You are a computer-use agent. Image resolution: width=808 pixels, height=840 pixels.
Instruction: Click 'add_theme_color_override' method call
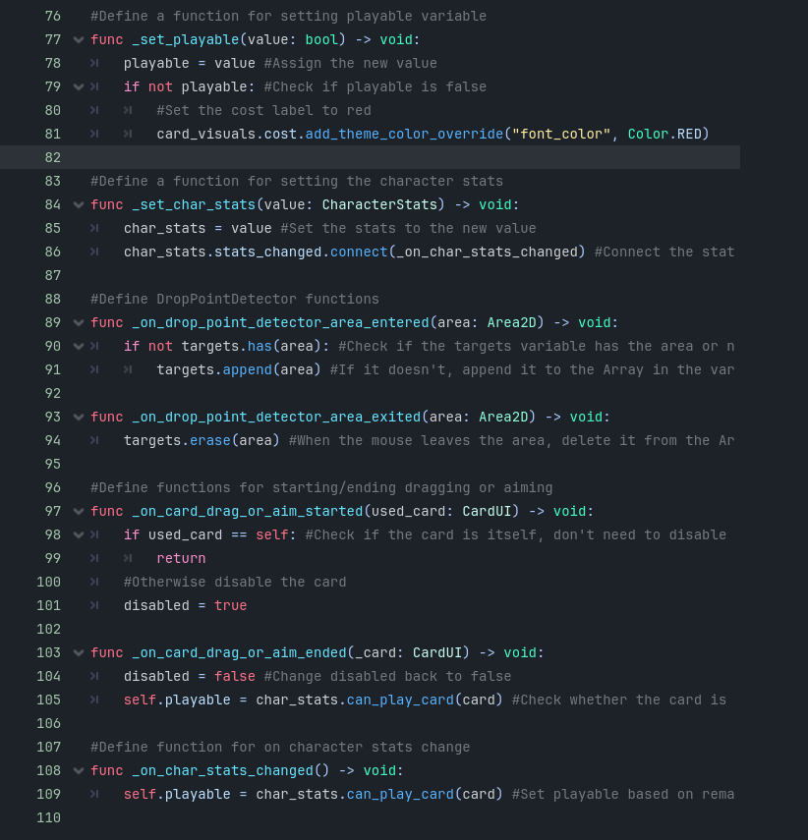[404, 134]
